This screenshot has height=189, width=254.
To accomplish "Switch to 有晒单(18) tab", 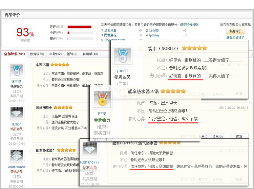I will [90, 54].
